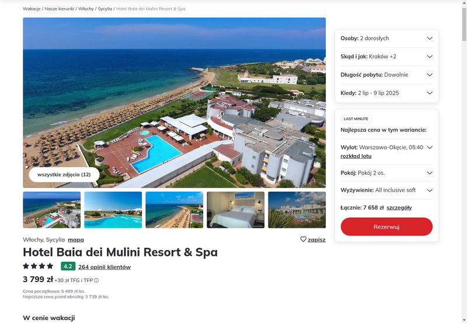Go to Sycylia in breadcrumbs

[x=105, y=9]
